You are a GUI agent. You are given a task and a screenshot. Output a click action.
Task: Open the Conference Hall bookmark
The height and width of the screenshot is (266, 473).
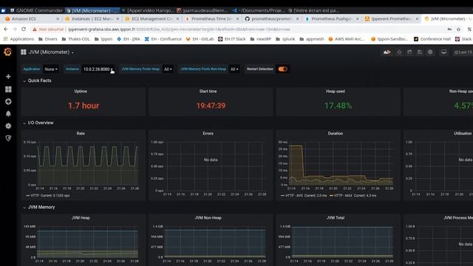(x=432, y=39)
